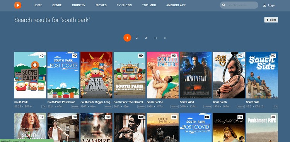Click the SD badge on the Punishment Park poster
Viewport: 290px width, 142px height.
[273, 117]
